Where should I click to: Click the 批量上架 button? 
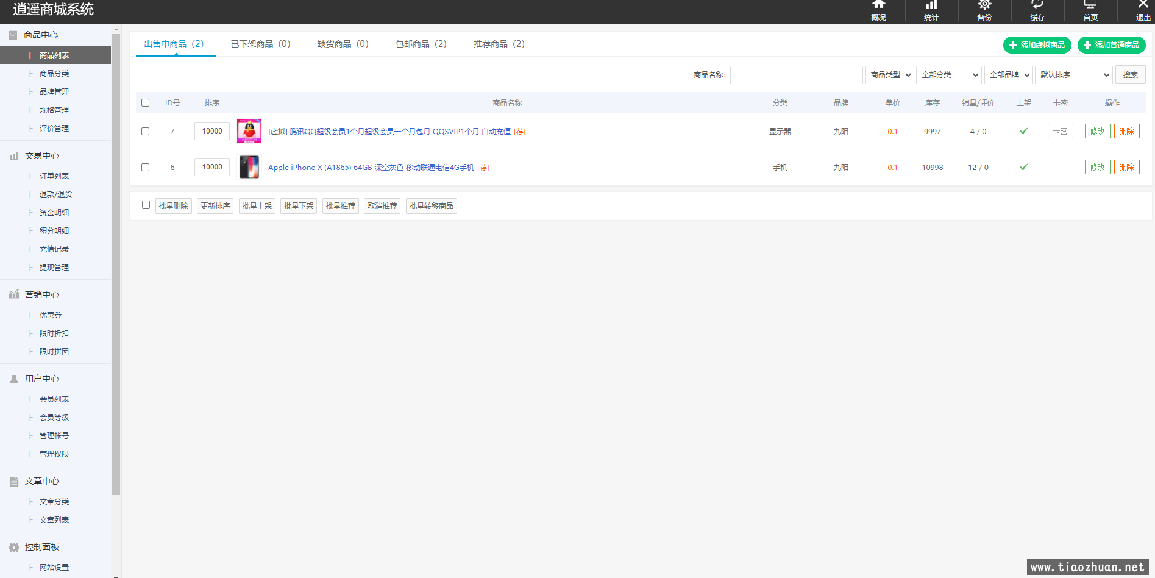(257, 206)
